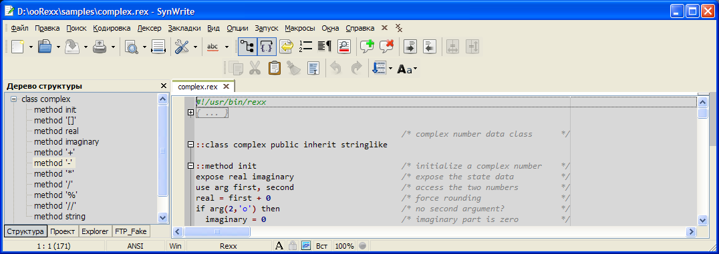719x254 pixels.
Task: Click the 100% zoom status field
Action: pyautogui.click(x=344, y=246)
